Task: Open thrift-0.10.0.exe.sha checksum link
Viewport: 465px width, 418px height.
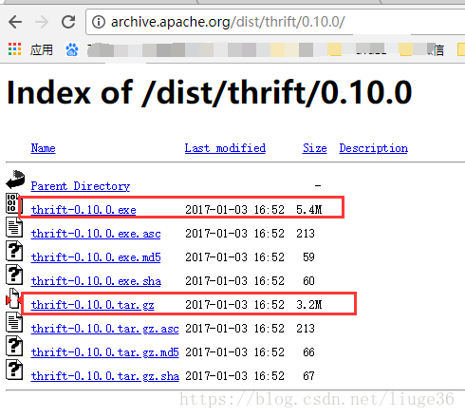Action: click(x=96, y=281)
